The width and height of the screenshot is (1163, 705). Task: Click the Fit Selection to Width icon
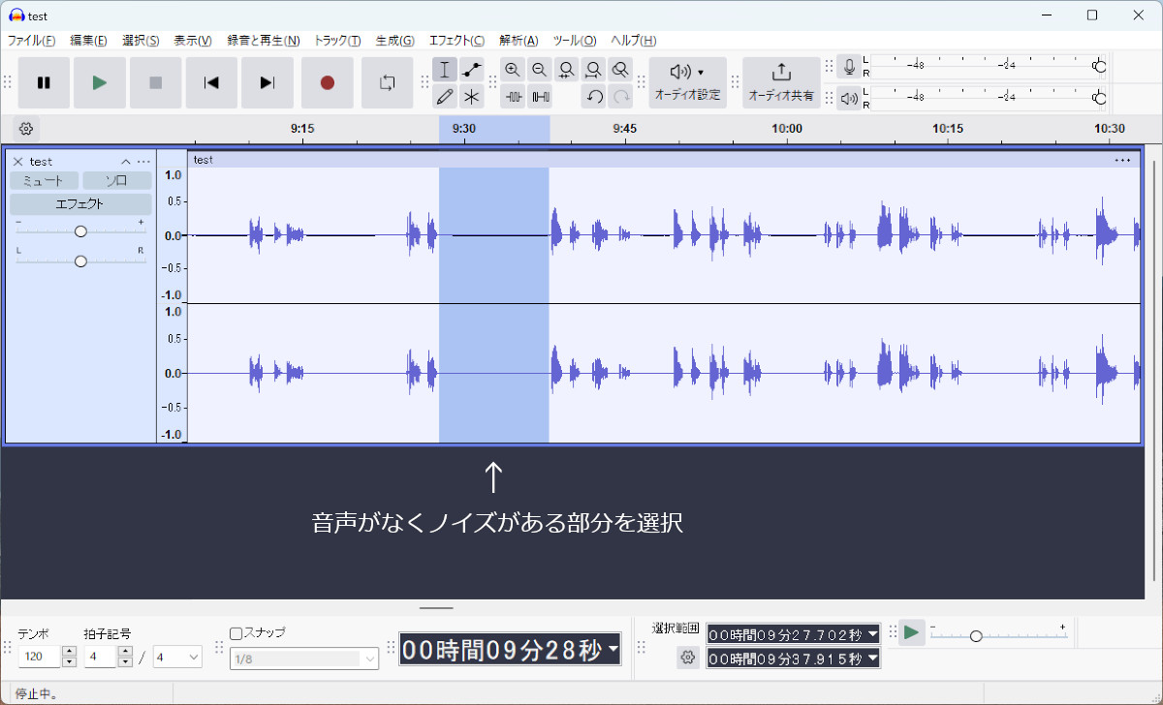565,69
